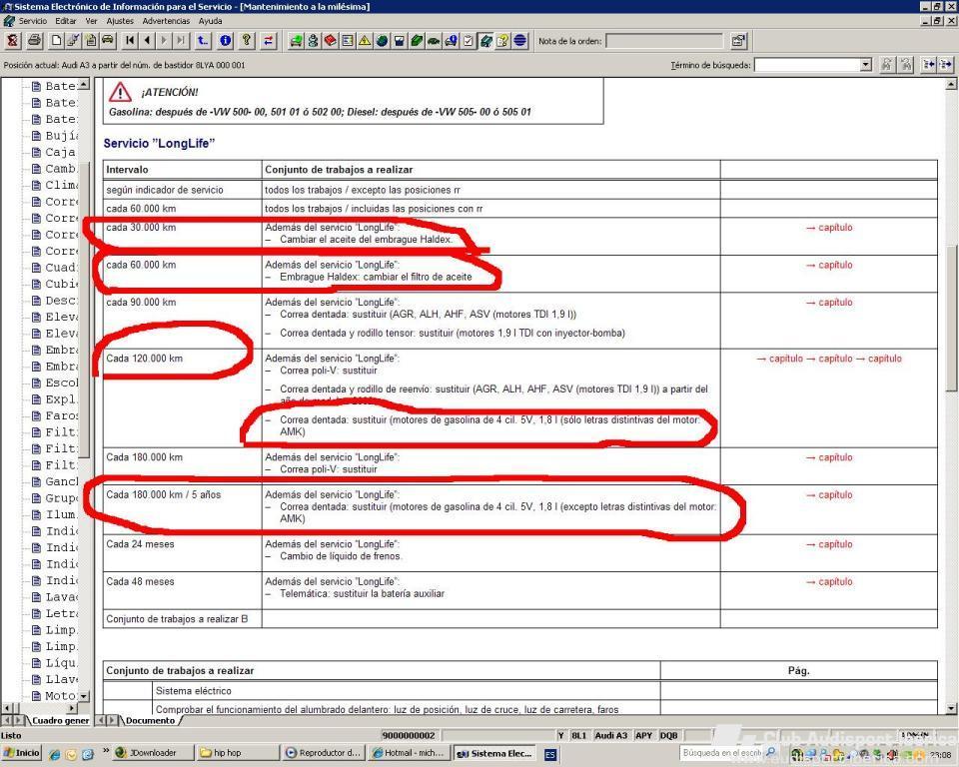This screenshot has height=767, width=959.
Task: Select the 'Bujía' tree item
Action: coord(55,136)
